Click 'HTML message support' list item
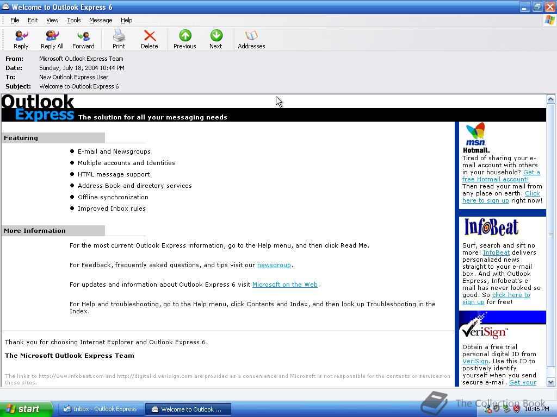The image size is (557, 417). click(114, 174)
